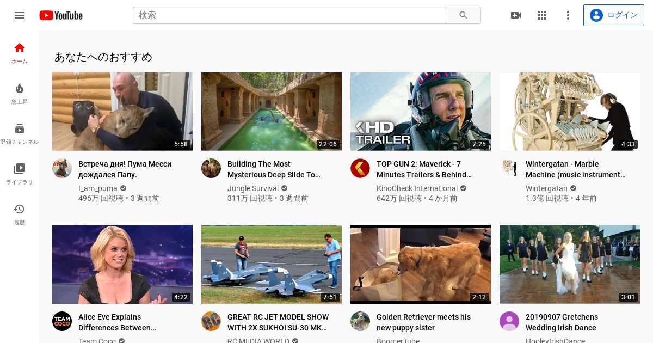Click '642万 回視聴・4 か月前' text
This screenshot has width=653, height=343.
tap(417, 199)
